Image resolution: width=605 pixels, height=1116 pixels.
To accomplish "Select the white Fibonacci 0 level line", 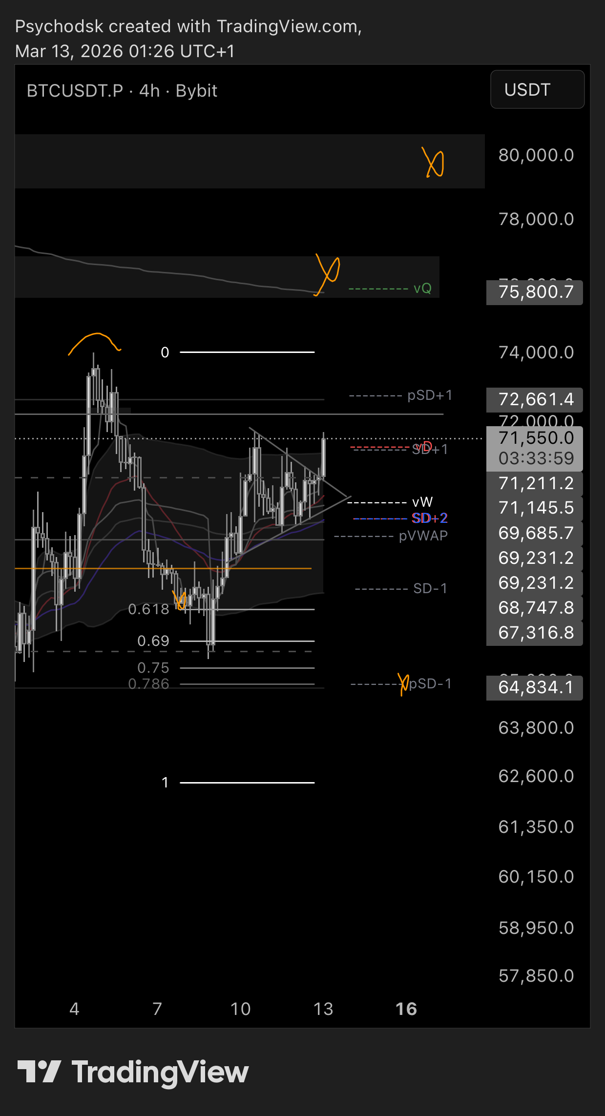I will point(247,352).
